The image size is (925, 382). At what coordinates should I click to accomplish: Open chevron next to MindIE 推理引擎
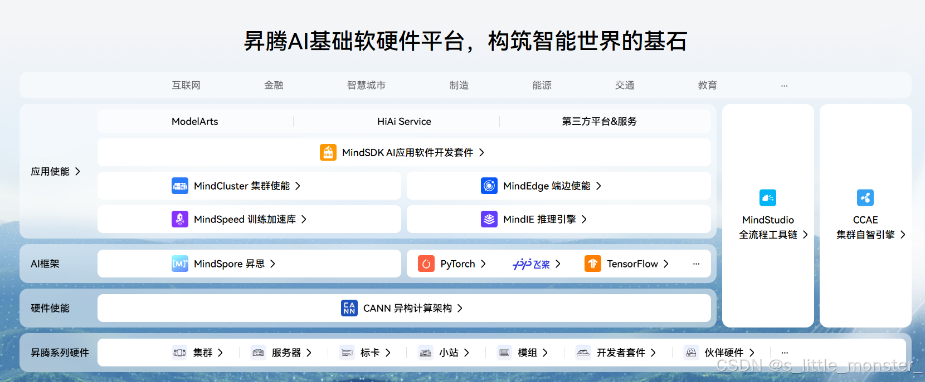pos(585,219)
